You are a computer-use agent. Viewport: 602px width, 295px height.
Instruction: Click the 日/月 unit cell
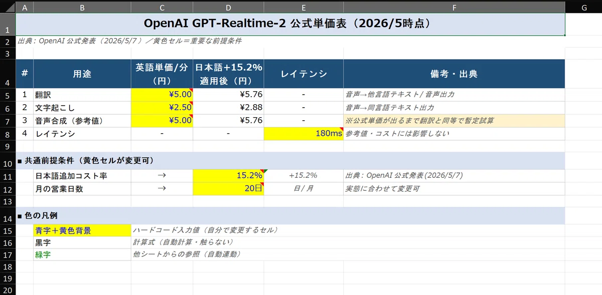tap(304, 189)
